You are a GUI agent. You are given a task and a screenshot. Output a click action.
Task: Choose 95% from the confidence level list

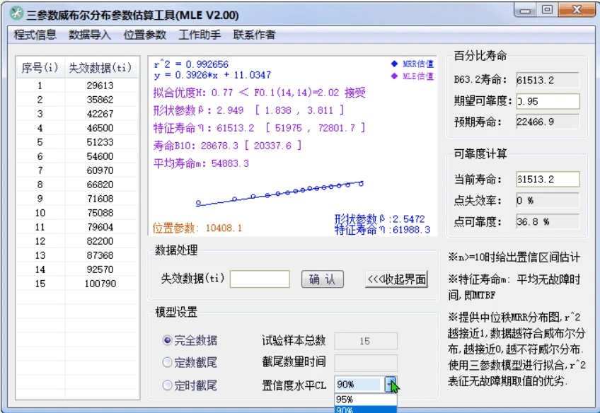point(361,399)
